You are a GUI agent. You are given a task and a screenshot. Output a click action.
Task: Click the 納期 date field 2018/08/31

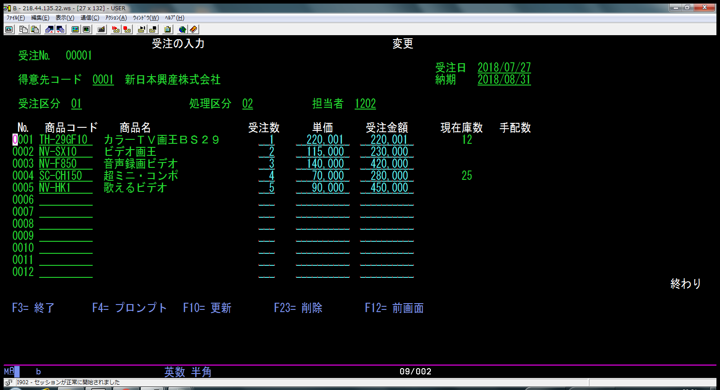[504, 80]
